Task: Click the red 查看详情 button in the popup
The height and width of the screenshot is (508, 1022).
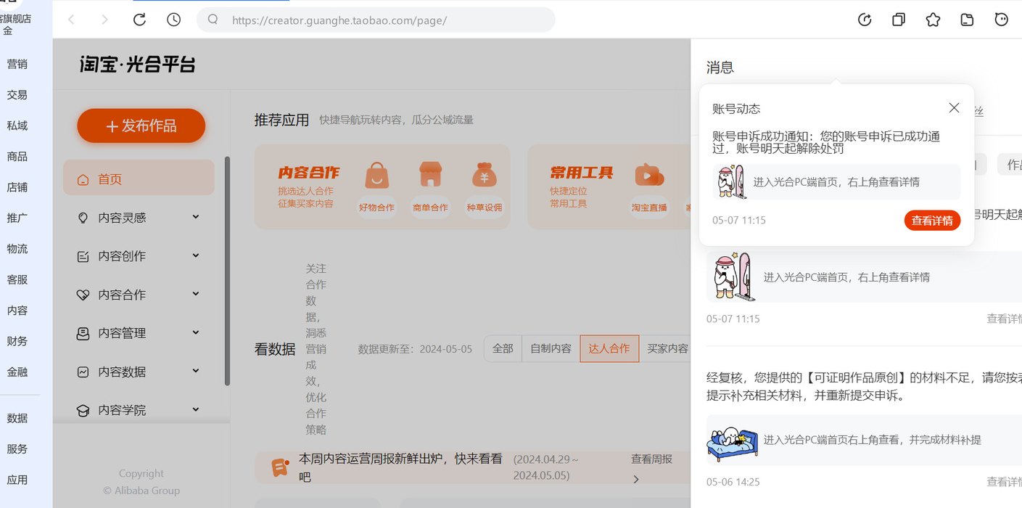Action: [x=932, y=221]
